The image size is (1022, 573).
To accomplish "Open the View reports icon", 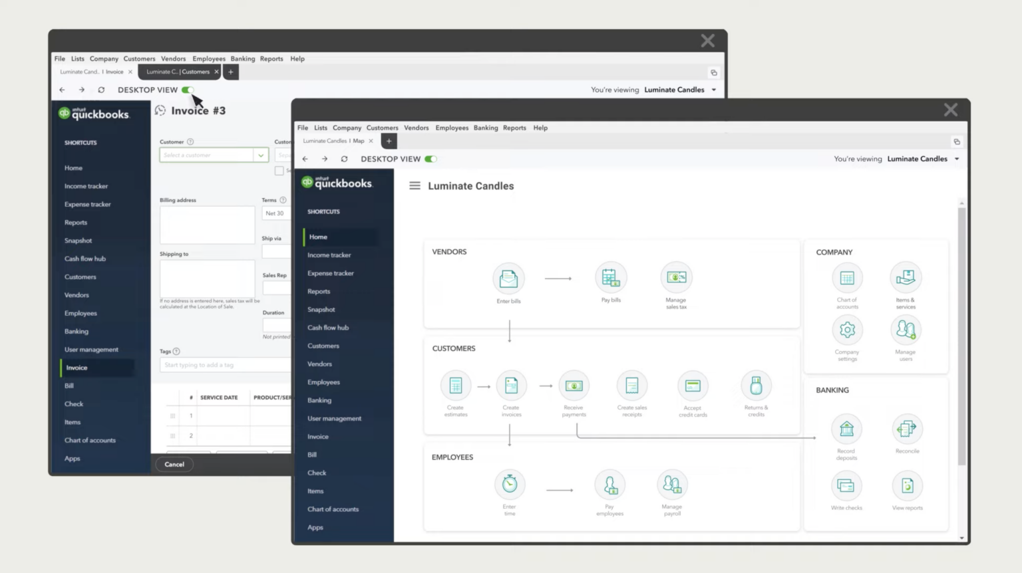I will click(x=907, y=486).
